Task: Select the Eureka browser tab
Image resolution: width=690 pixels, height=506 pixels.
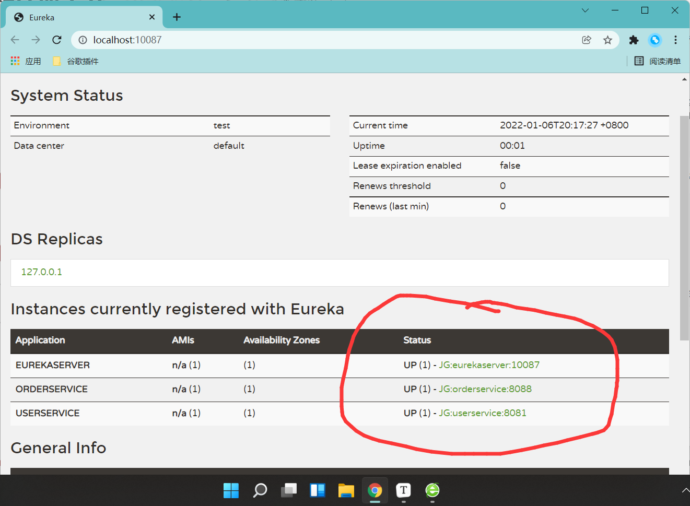Action: [85, 17]
